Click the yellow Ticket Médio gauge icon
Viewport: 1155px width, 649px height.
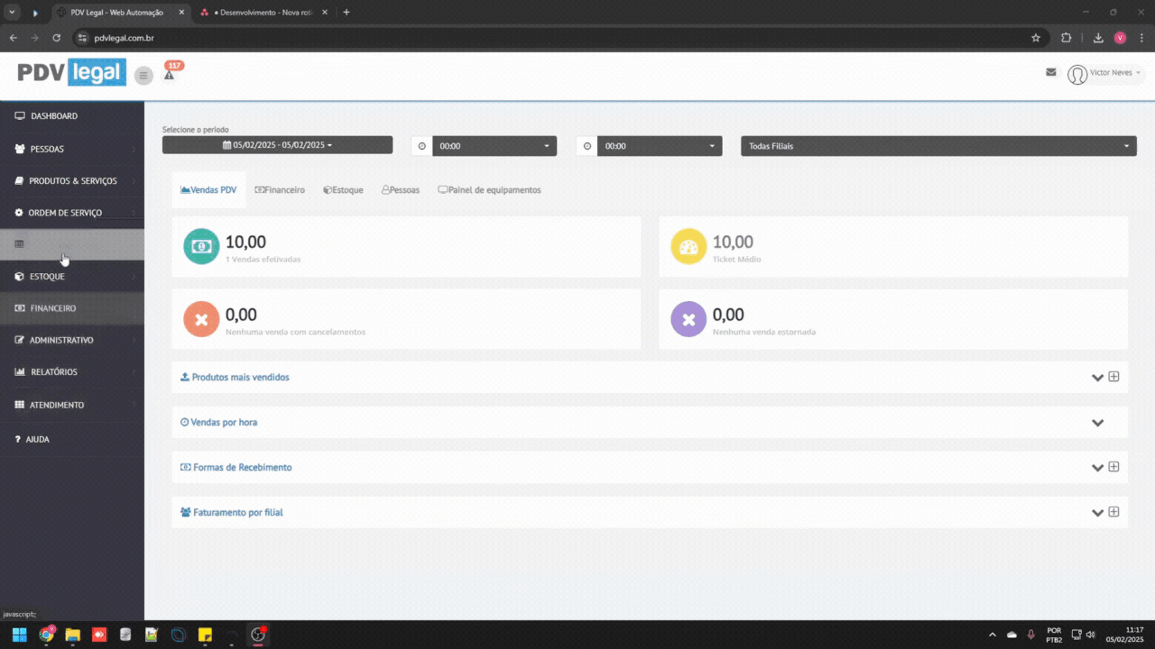pos(688,246)
